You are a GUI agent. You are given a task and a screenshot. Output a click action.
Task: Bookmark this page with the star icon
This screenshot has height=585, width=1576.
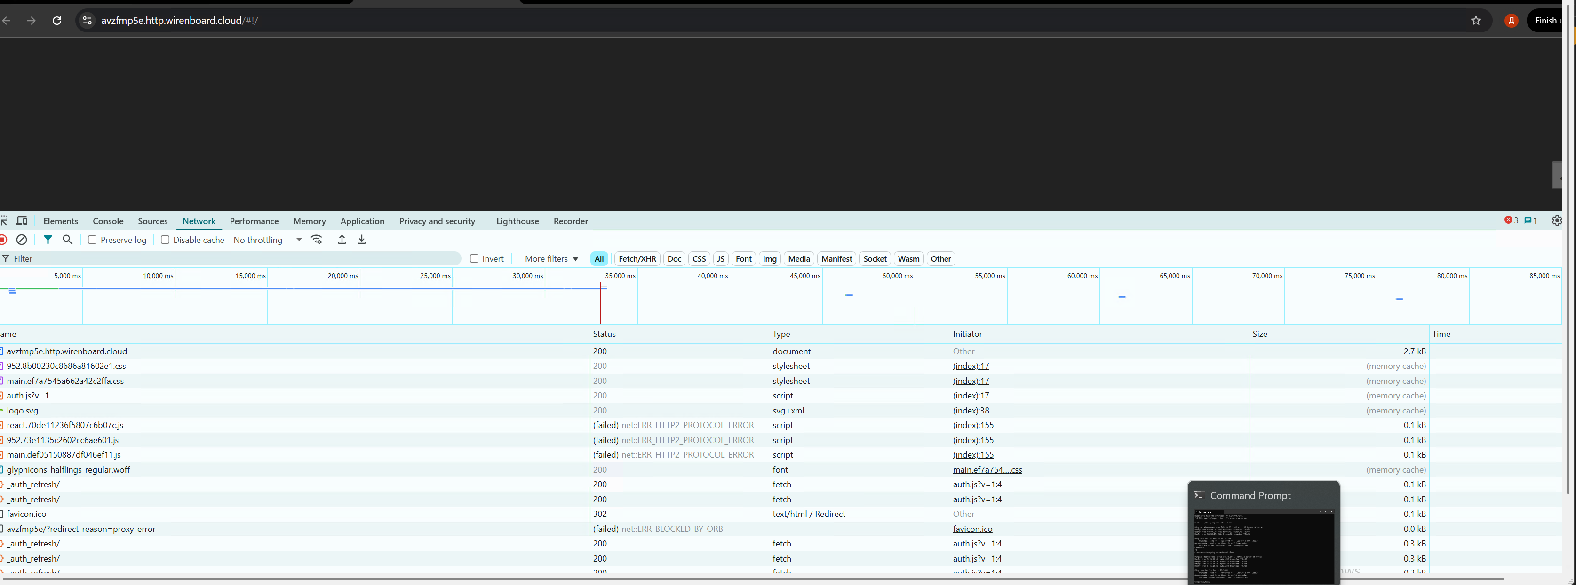(x=1476, y=21)
